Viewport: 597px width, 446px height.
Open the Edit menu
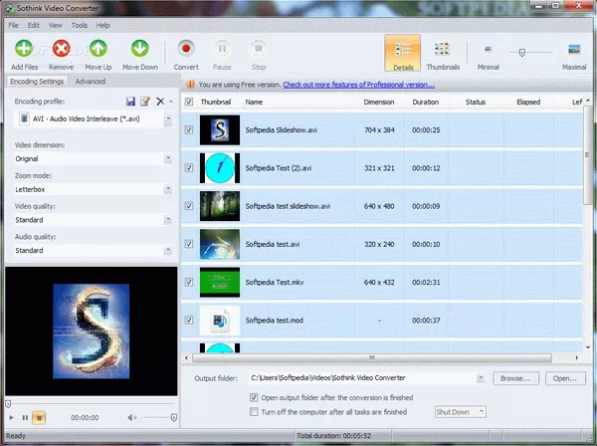click(33, 25)
